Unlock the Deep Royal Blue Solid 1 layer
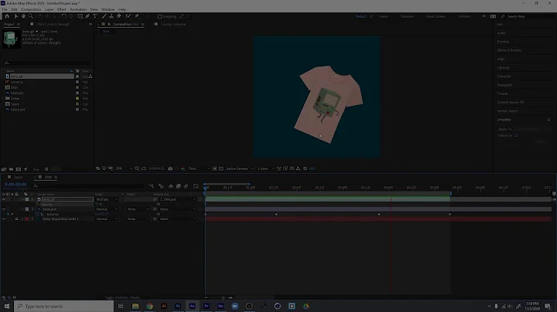The width and height of the screenshot is (557, 312). tap(16, 219)
